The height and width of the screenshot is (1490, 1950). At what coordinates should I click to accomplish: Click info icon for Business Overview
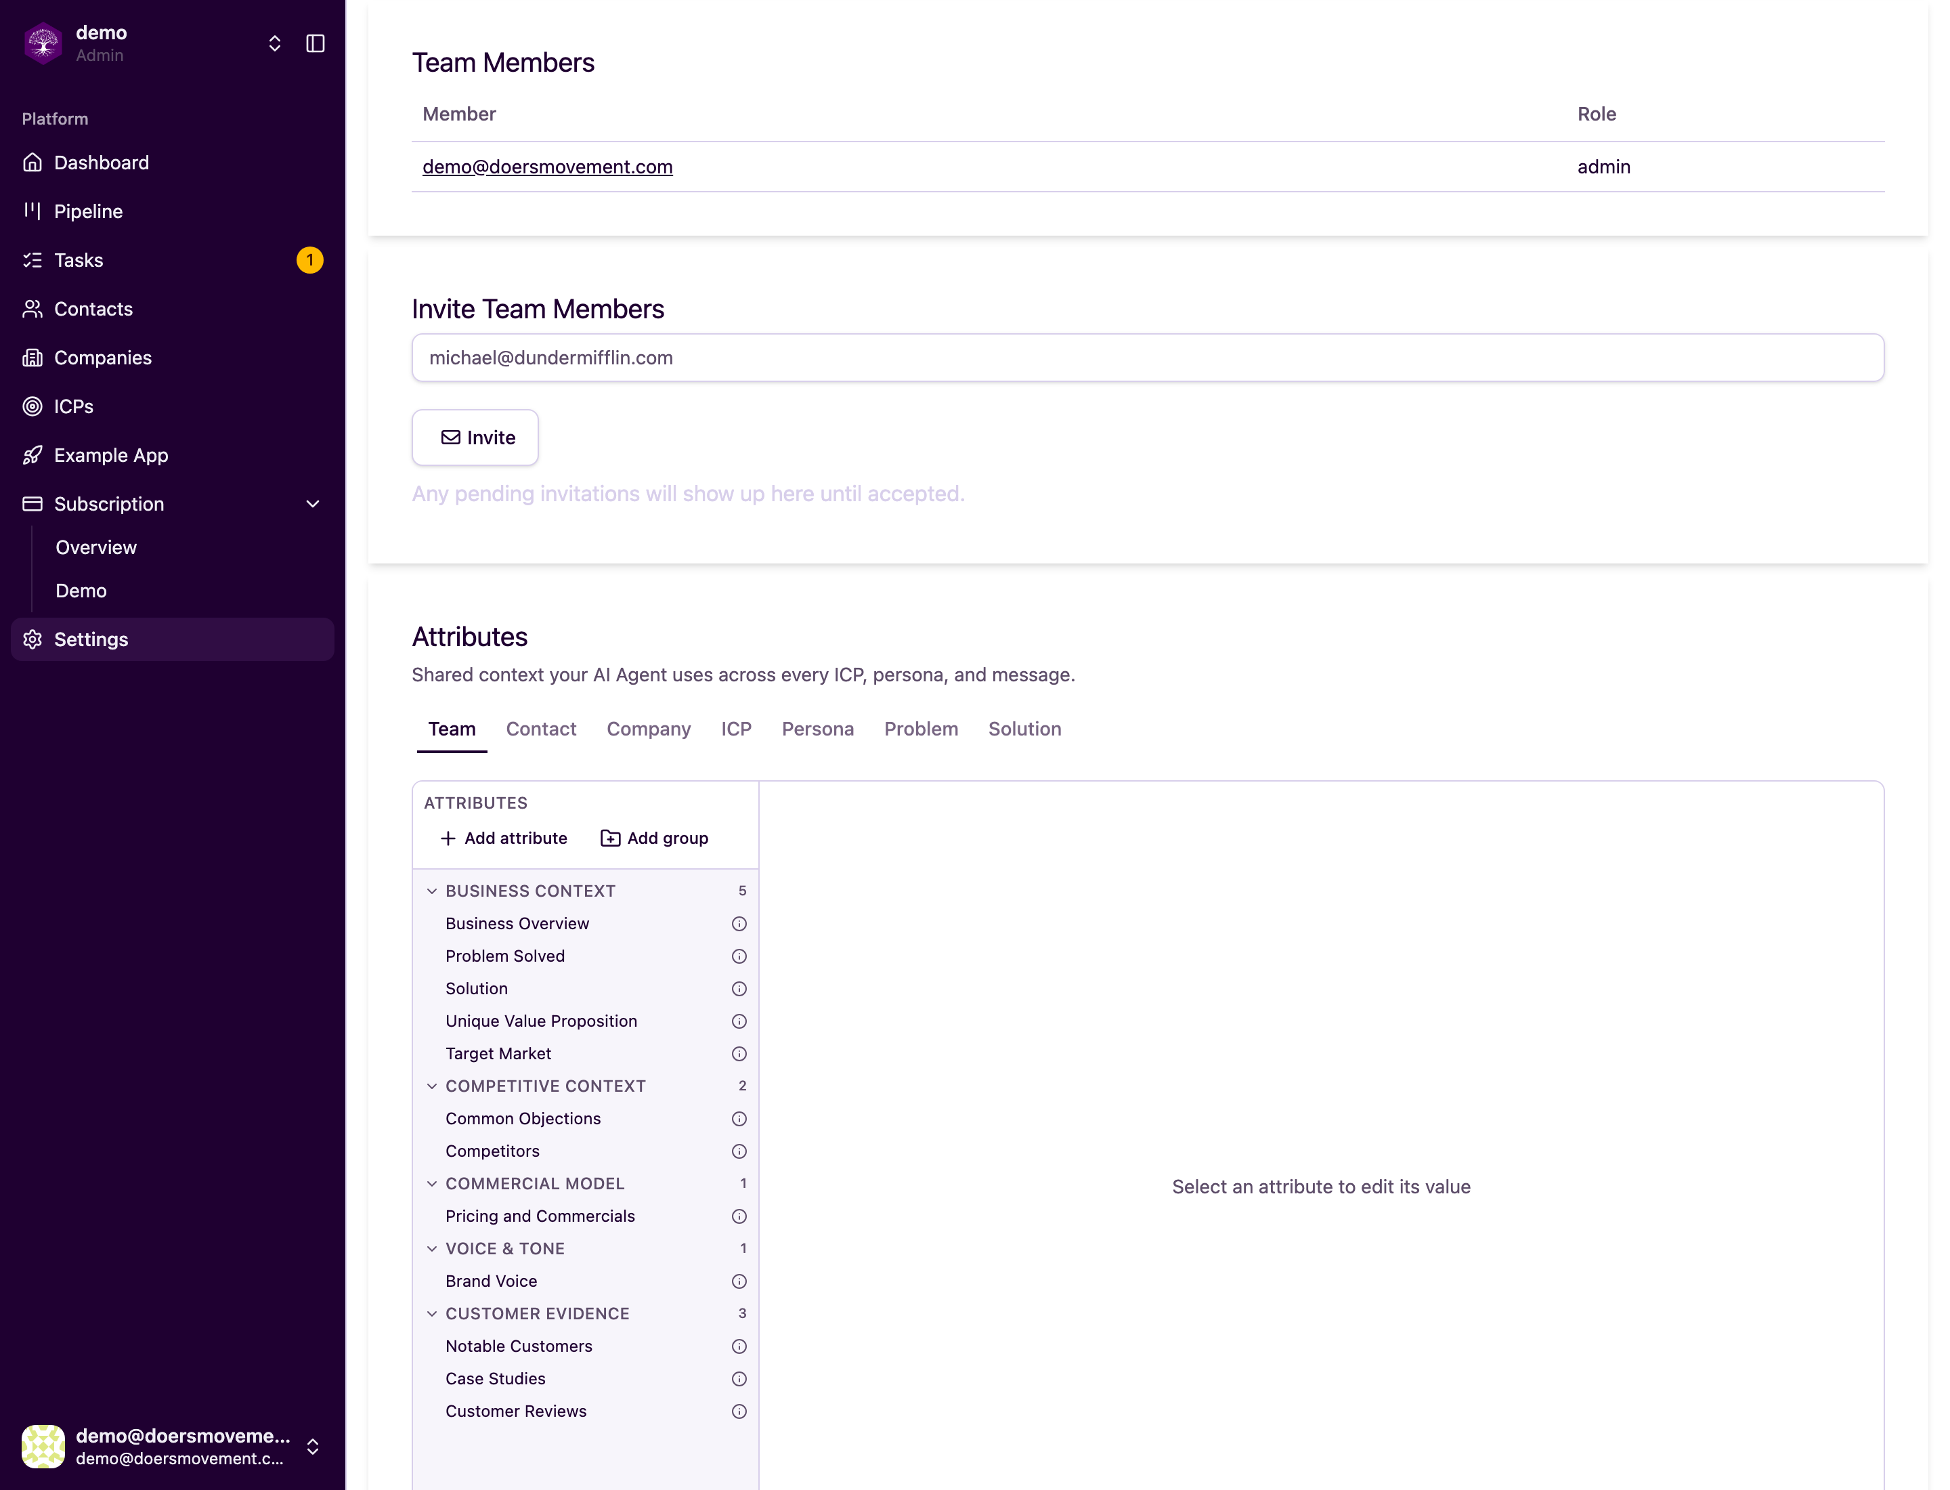click(739, 924)
